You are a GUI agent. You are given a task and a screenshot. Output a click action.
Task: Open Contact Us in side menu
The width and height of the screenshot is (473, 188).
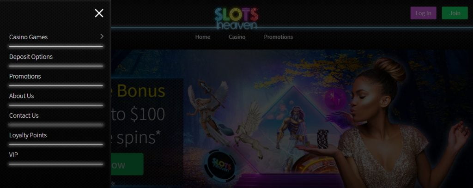tap(24, 115)
